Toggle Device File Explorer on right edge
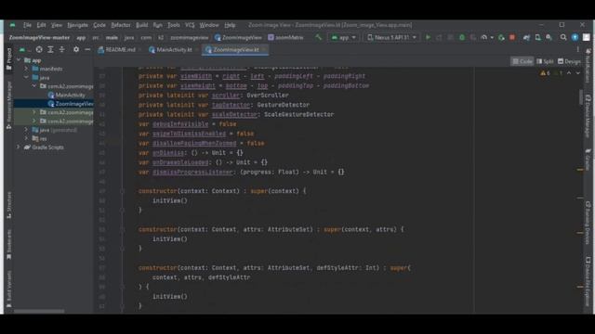 pos(588,281)
